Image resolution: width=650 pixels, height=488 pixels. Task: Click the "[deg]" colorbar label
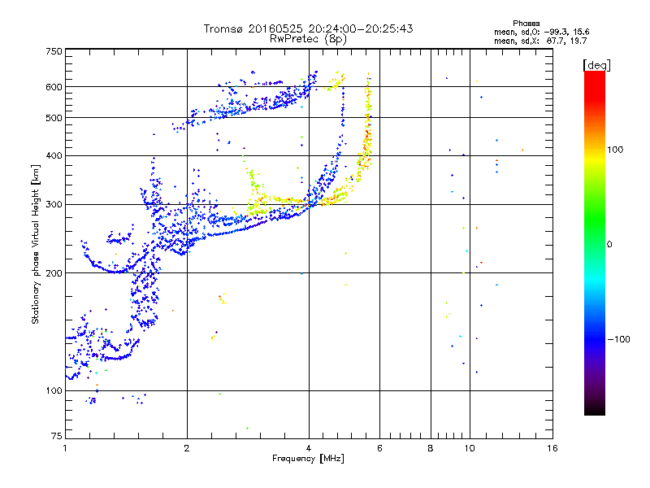tap(596, 65)
